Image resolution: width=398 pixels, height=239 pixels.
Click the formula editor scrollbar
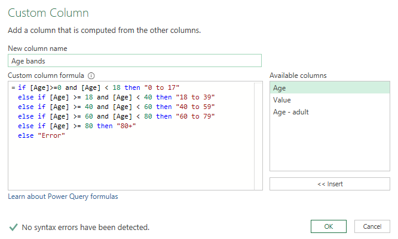(258, 136)
